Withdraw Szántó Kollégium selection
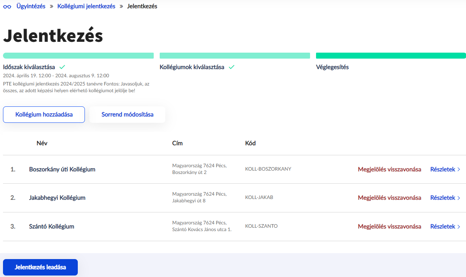The image size is (466, 277). 389,227
